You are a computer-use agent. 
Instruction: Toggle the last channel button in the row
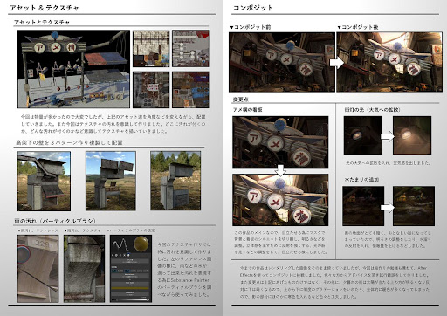coord(146,271)
